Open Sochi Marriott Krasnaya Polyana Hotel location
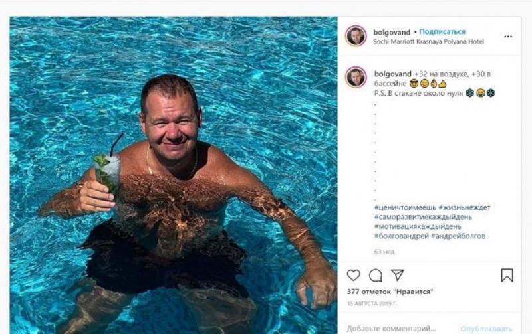Image resolution: width=532 pixels, height=334 pixels. pos(428,42)
